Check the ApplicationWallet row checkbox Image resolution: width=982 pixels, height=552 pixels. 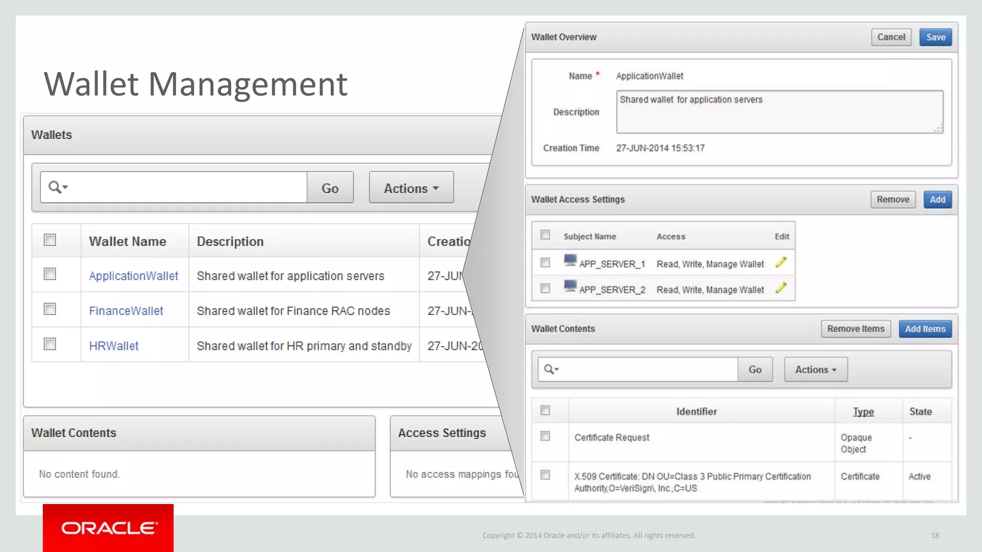tap(50, 274)
